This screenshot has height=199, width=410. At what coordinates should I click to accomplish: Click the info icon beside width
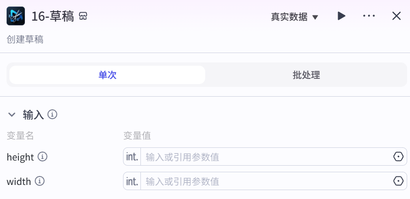point(39,181)
